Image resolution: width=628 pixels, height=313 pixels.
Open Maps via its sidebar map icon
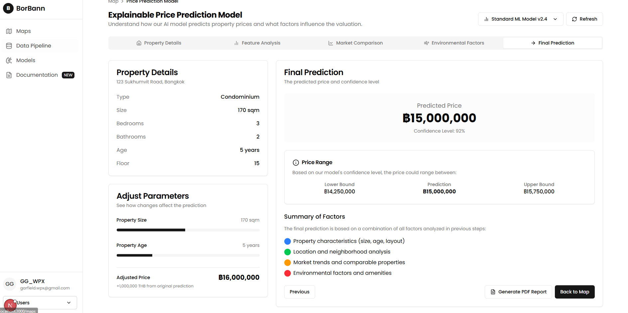[9, 31]
